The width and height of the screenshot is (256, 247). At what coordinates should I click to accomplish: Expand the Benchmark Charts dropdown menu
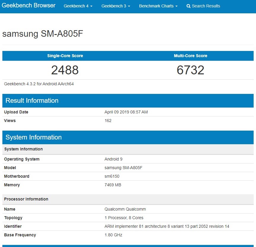tap(158, 6)
